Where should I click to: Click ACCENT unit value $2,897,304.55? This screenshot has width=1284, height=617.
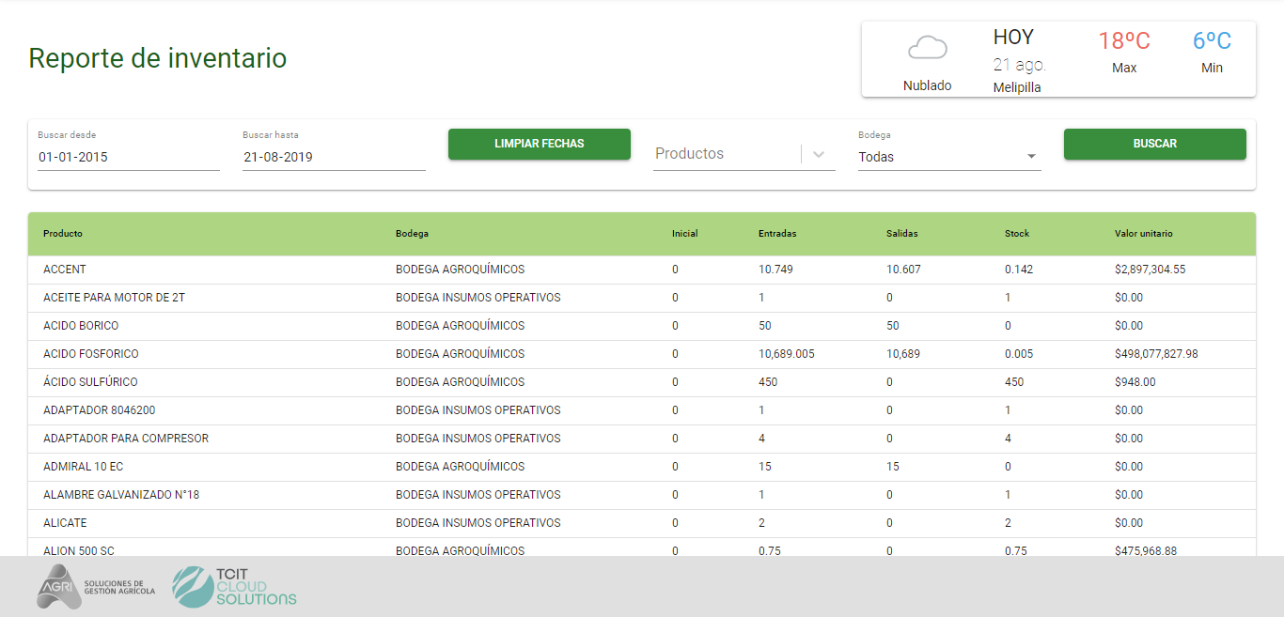[1151, 270]
